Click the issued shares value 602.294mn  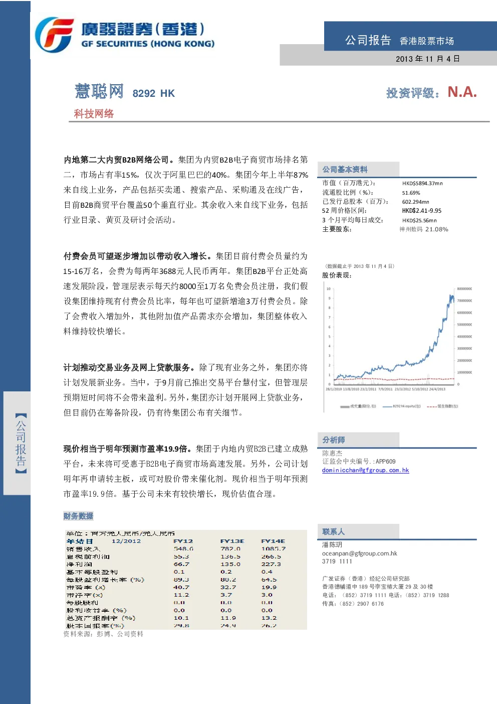pos(415,202)
